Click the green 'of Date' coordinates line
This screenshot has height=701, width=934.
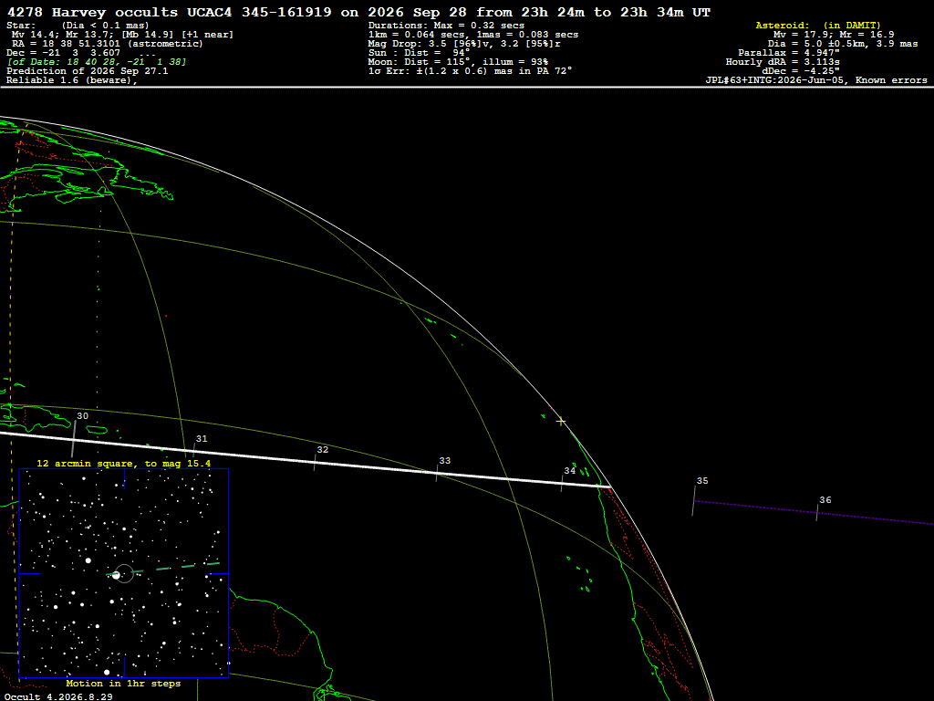pos(97,62)
